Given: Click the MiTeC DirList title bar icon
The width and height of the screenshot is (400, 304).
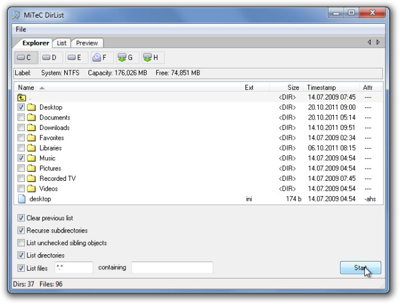Looking at the screenshot, I should point(16,15).
